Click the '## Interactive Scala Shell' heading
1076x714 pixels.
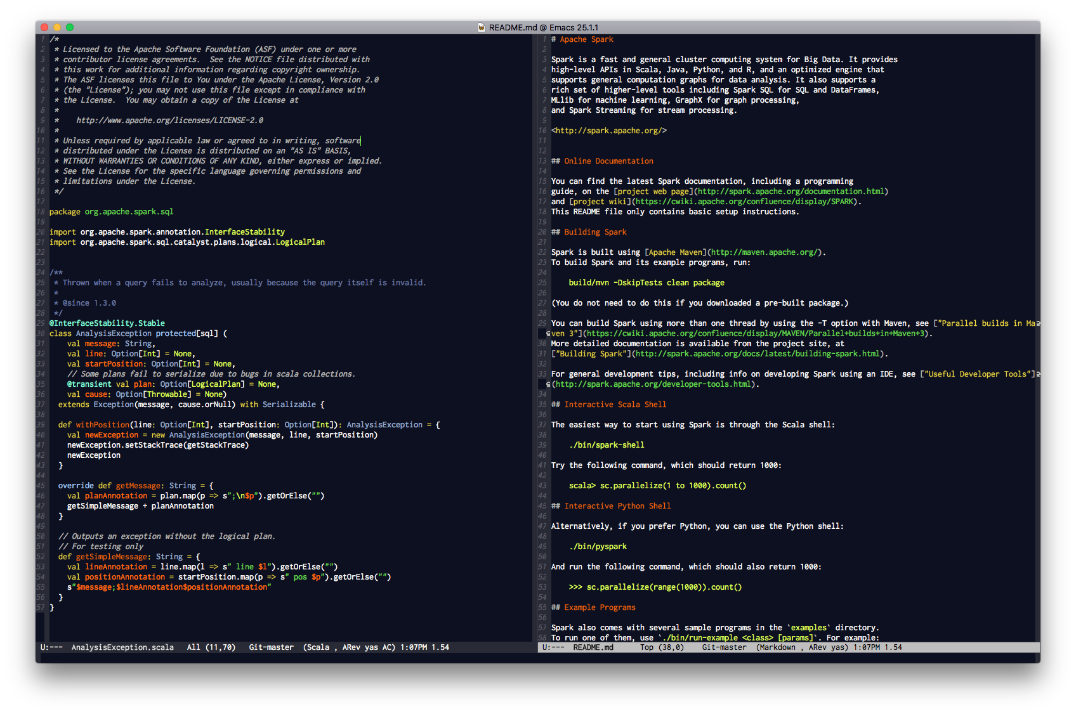point(609,405)
